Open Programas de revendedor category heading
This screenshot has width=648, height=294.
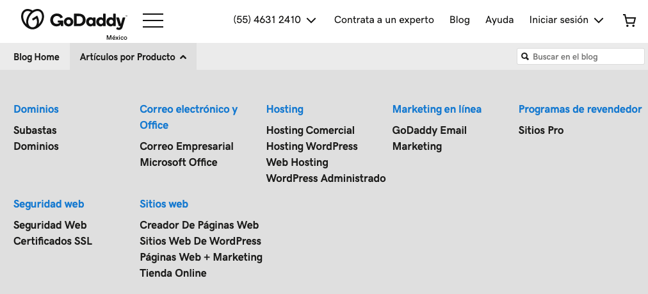[x=580, y=109]
